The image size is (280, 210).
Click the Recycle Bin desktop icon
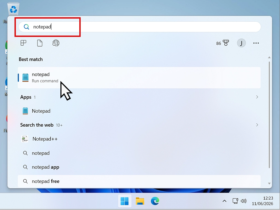tap(13, 9)
